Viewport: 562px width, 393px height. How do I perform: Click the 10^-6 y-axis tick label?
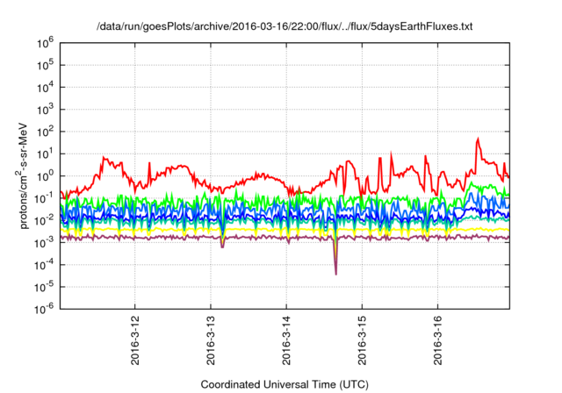(44, 310)
